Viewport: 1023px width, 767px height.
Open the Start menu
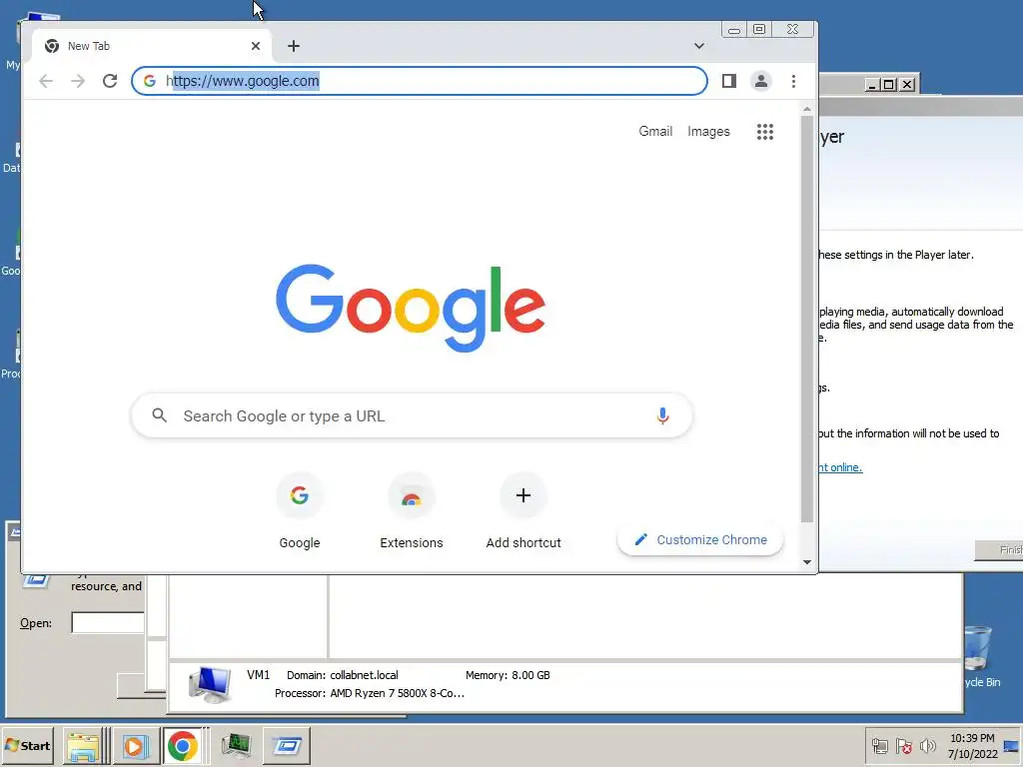click(27, 745)
